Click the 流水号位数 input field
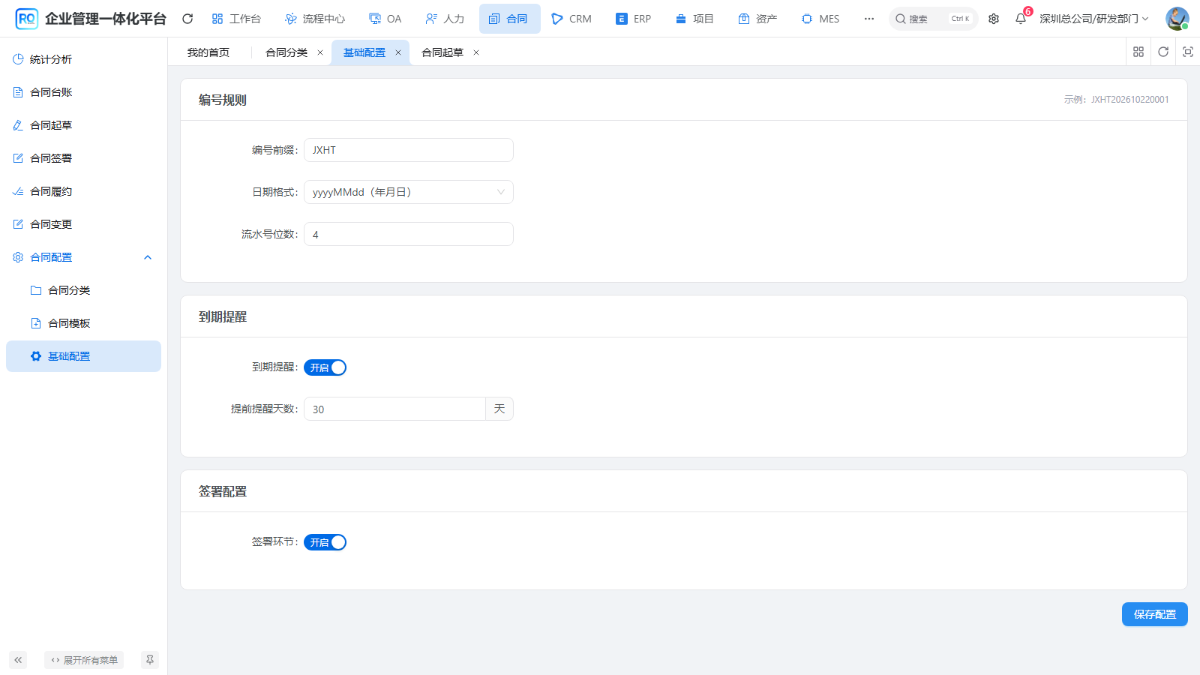This screenshot has height=675, width=1200. [x=409, y=234]
